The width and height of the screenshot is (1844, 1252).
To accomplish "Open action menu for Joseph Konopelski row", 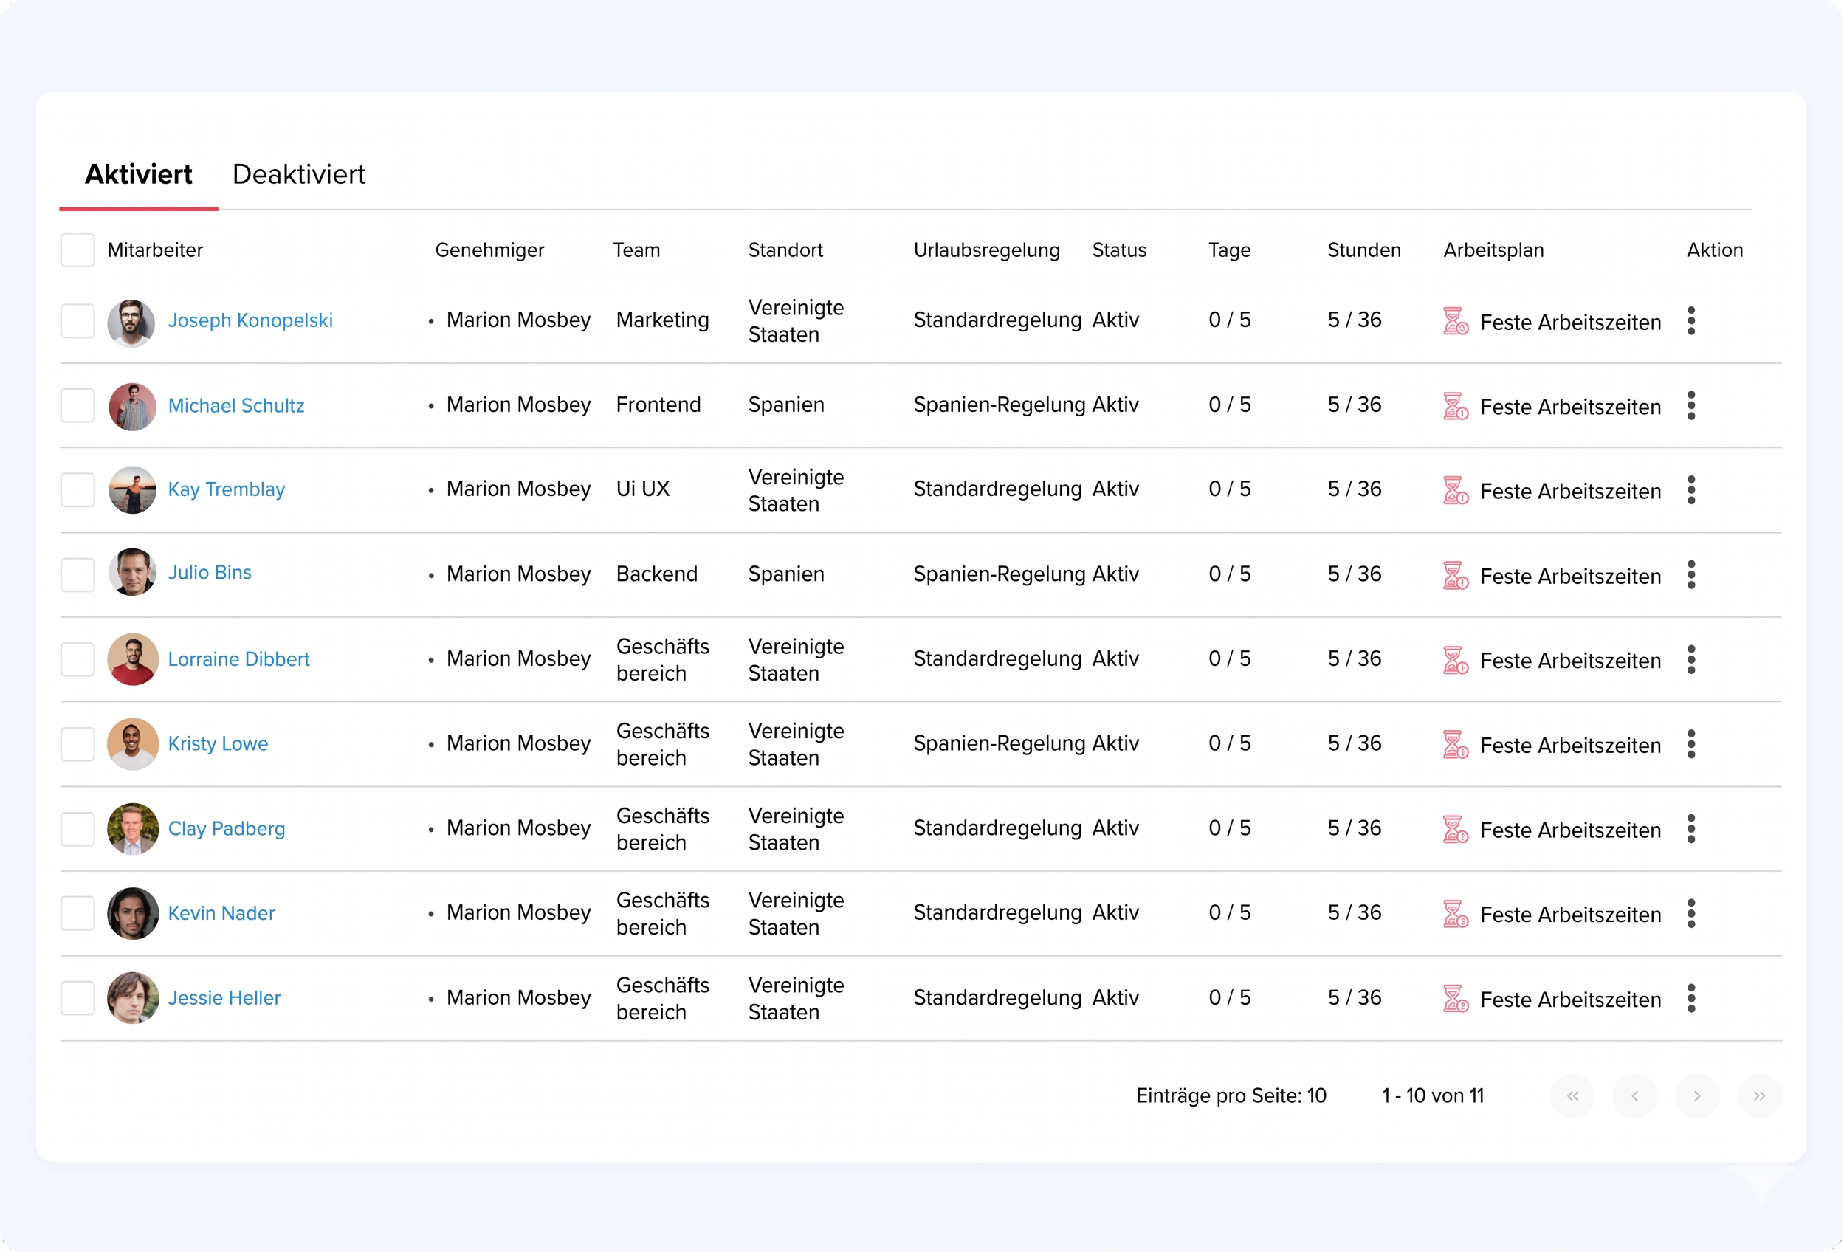I will [x=1691, y=320].
